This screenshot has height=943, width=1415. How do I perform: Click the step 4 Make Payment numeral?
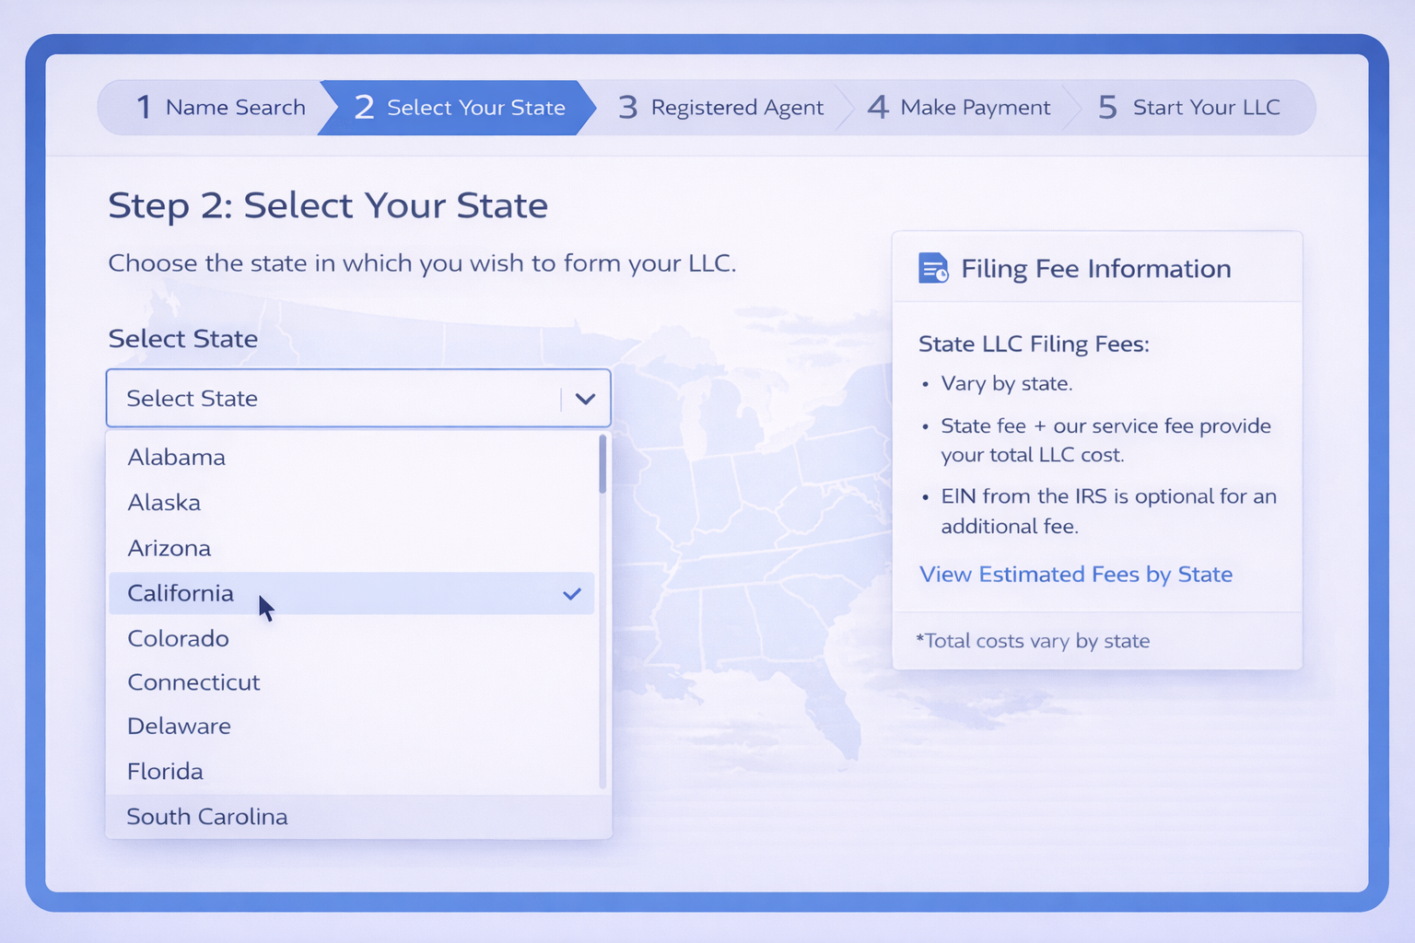coord(879,107)
